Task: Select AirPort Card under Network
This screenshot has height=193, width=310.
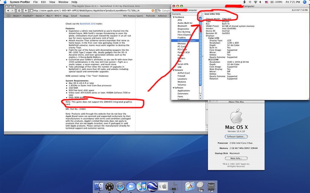Action: pos(183,73)
